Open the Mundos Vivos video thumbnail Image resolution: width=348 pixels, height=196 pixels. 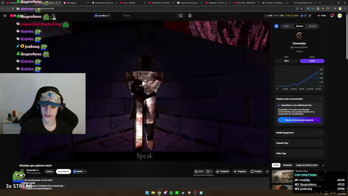283,176
